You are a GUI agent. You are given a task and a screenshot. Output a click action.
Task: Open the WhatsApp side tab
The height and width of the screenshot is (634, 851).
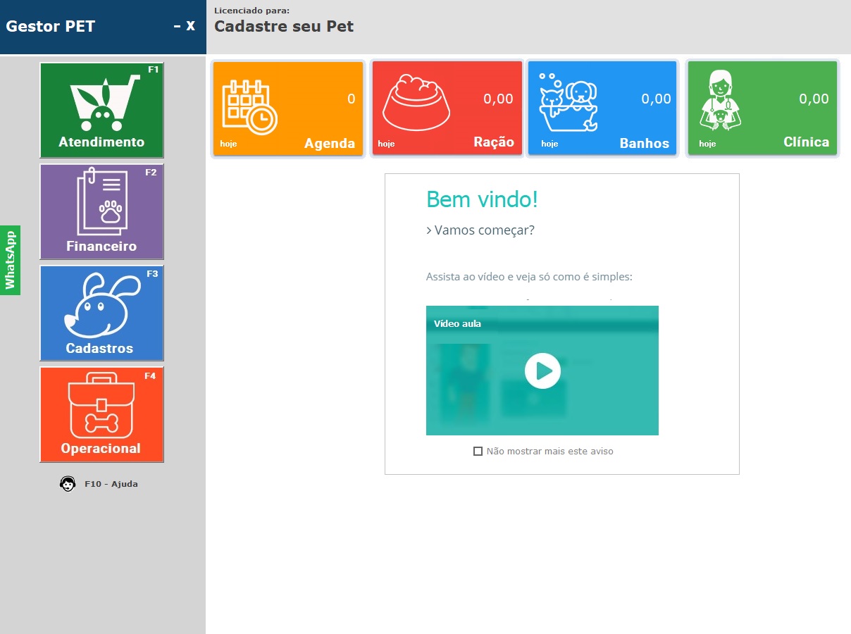tap(10, 260)
